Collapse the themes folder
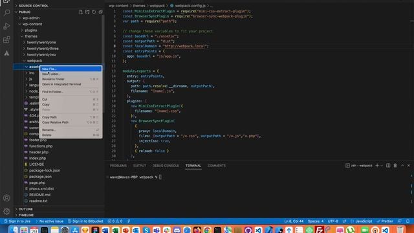 31,36
